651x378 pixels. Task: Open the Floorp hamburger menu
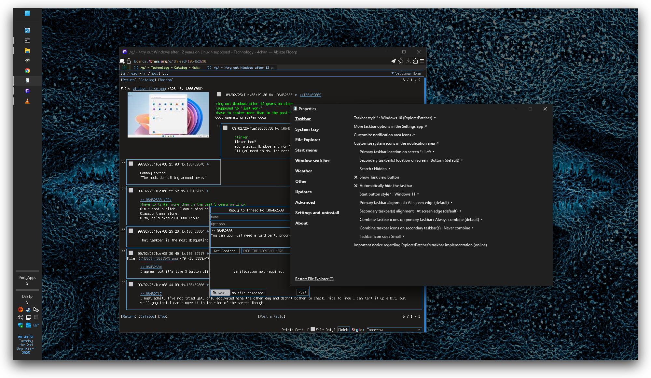422,61
